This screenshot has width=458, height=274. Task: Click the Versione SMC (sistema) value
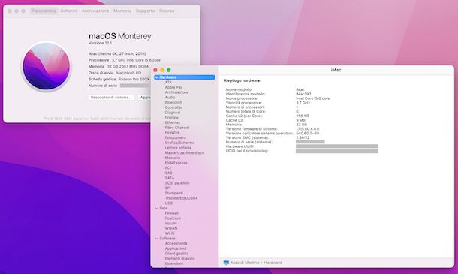click(x=303, y=137)
